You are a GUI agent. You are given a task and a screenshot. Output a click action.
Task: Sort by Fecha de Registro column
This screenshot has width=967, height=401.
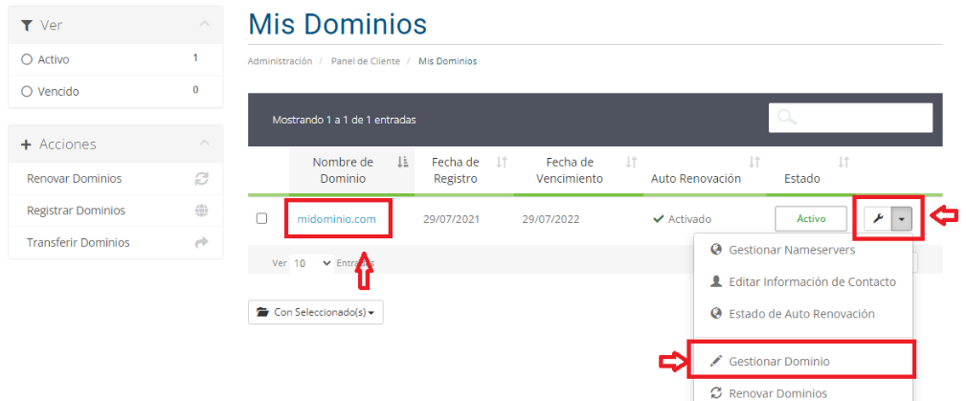[x=463, y=171]
